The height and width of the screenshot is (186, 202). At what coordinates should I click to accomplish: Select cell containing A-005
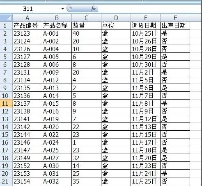(x=57, y=57)
